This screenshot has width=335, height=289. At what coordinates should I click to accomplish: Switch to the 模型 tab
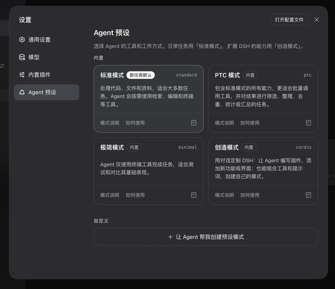click(47, 57)
